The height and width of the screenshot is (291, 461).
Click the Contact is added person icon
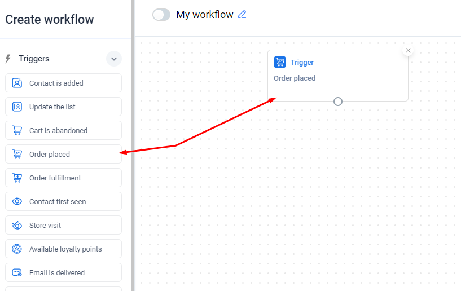pos(17,83)
